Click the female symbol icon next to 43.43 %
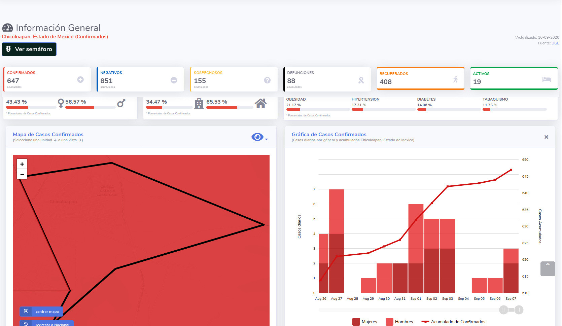This screenshot has width=562, height=326. pyautogui.click(x=61, y=103)
